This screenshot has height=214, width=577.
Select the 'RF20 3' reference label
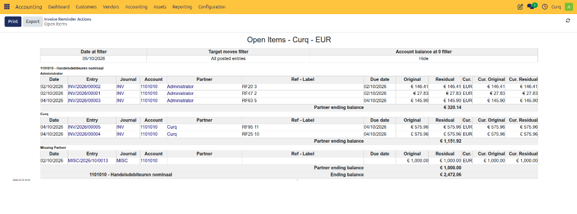pos(249,86)
